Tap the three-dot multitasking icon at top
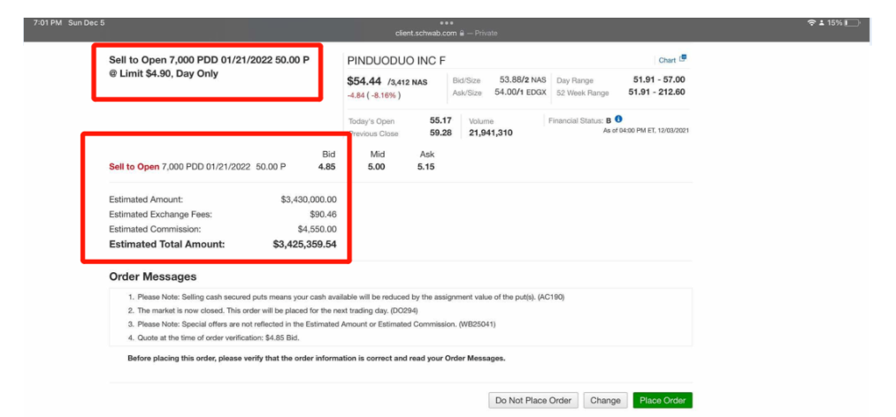The width and height of the screenshot is (896, 417). 447,23
